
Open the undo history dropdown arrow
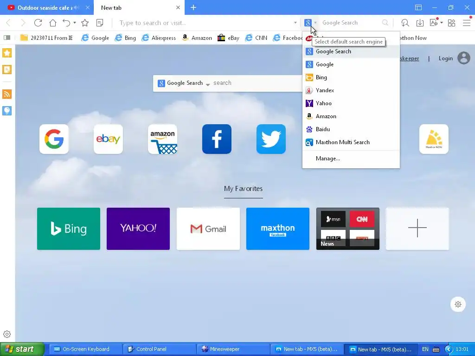75,23
